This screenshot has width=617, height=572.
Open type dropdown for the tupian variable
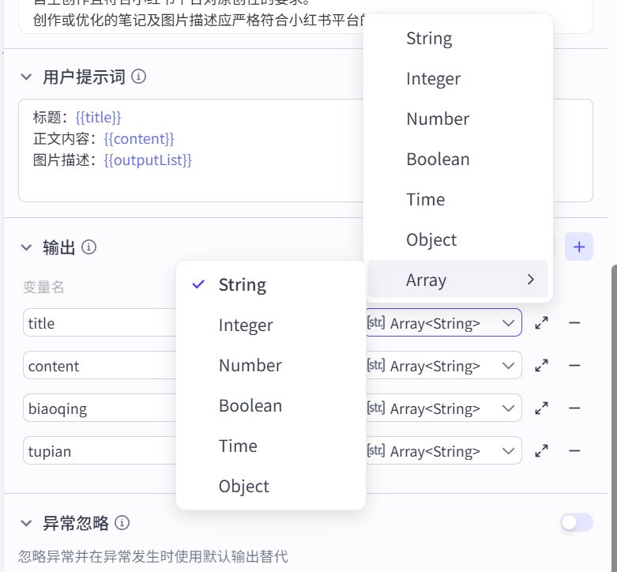pos(443,451)
